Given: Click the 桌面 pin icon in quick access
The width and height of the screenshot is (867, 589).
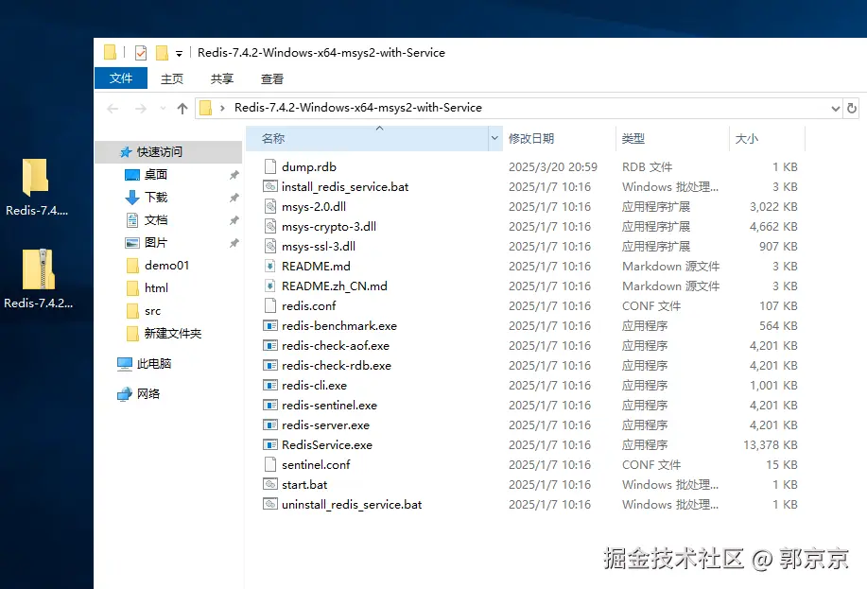Looking at the screenshot, I should point(234,175).
